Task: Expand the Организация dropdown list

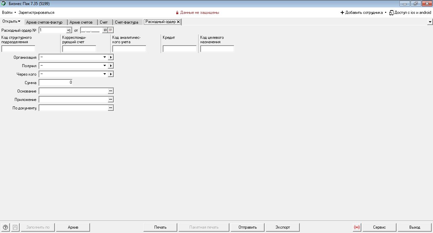Action: pyautogui.click(x=105, y=57)
